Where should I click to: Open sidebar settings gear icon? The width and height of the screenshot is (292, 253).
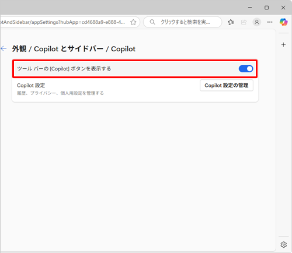point(283,244)
